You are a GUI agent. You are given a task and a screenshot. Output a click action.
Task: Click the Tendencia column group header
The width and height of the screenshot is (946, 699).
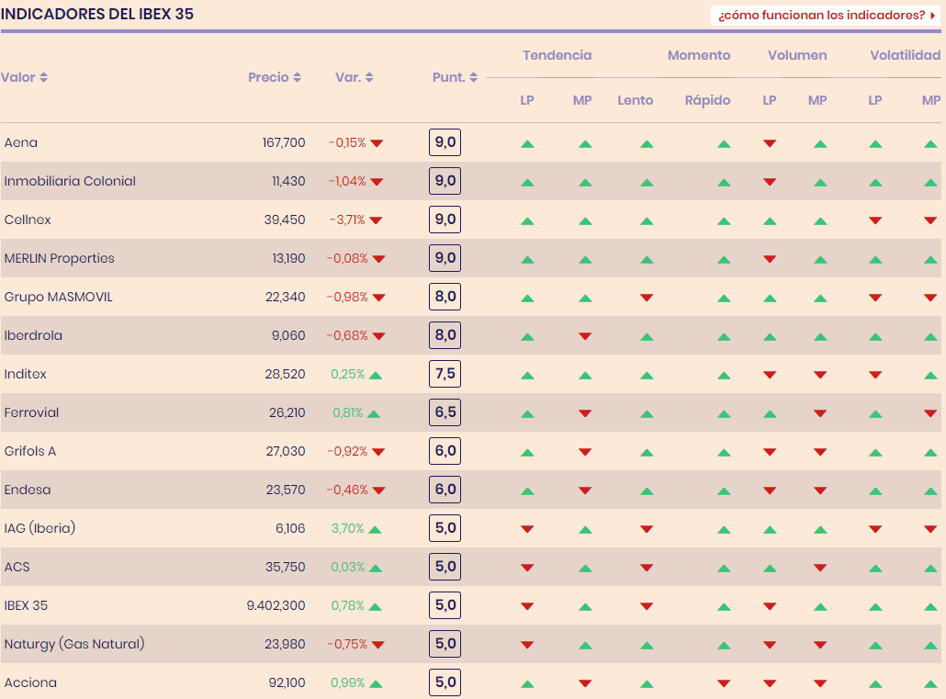point(557,56)
